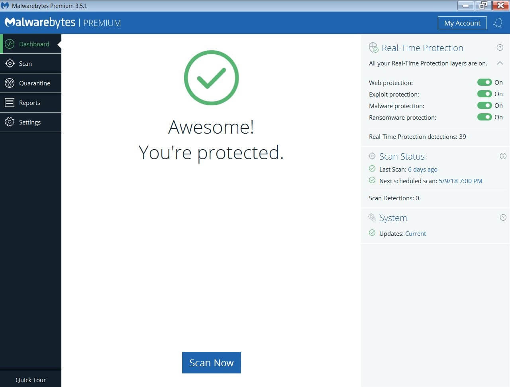Click the check icon beside Last Scan
This screenshot has width=510, height=387.
372,169
